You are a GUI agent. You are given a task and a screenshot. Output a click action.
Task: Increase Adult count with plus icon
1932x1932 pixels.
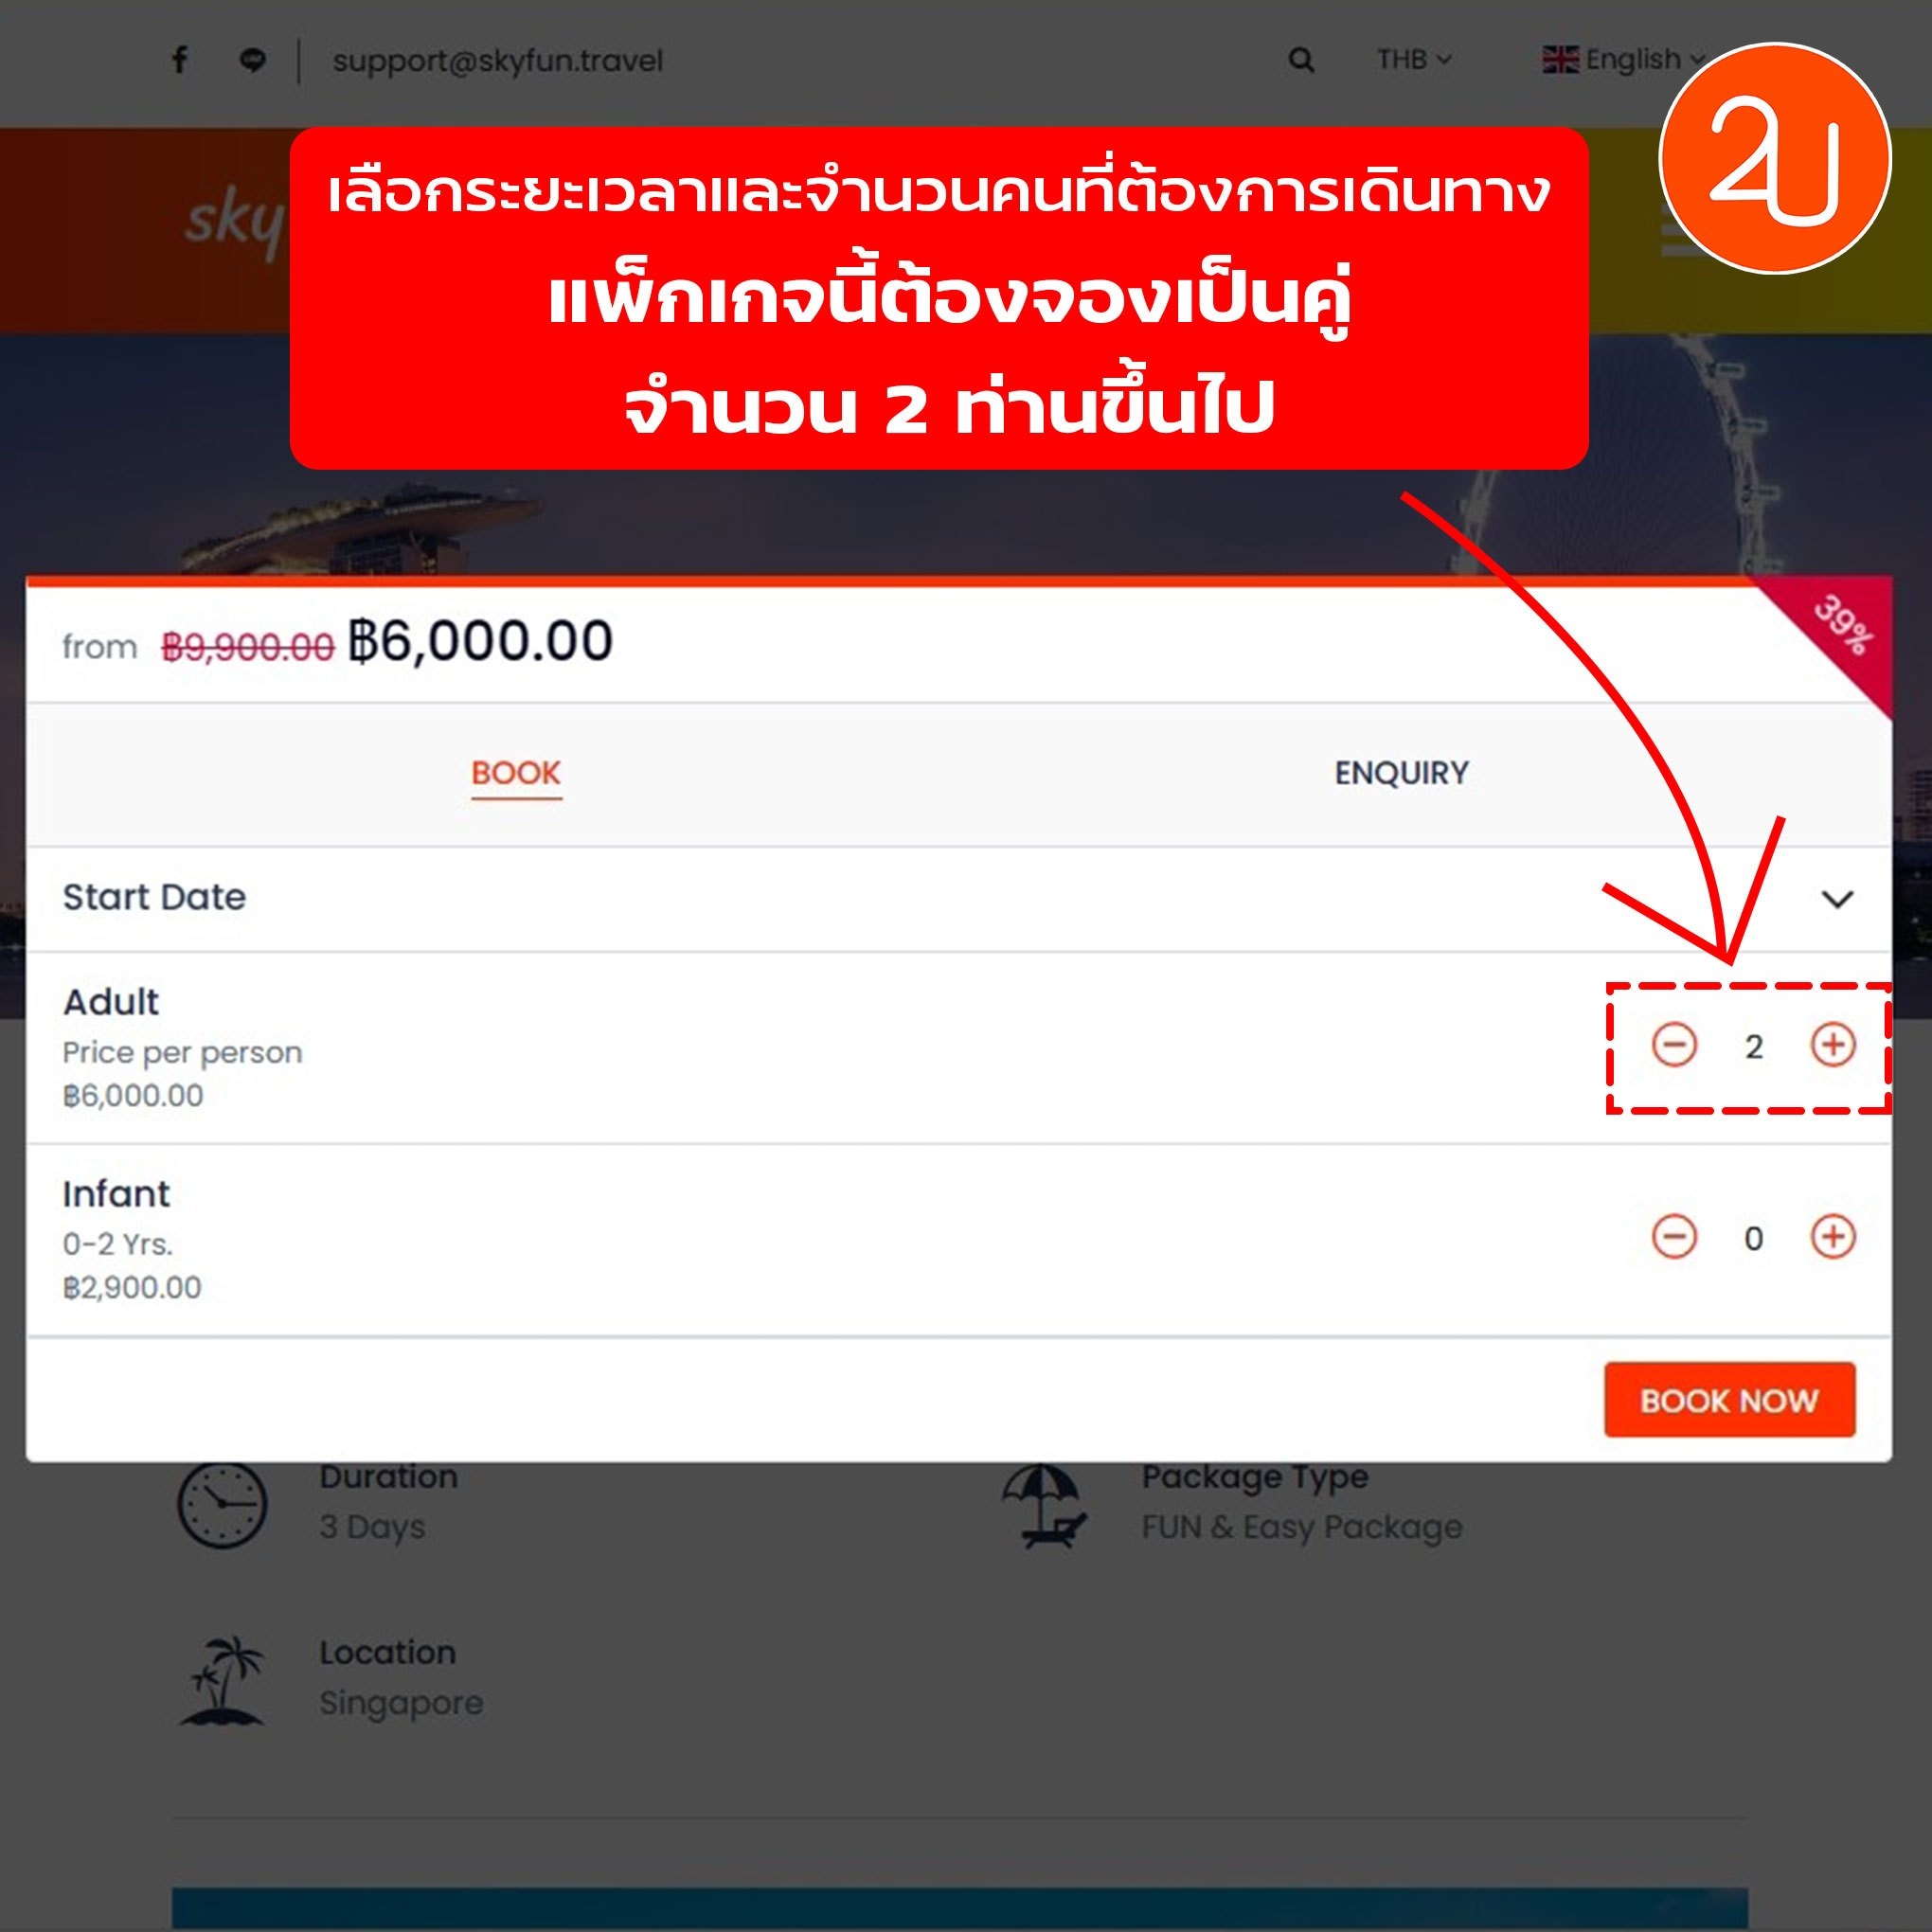(1833, 1045)
